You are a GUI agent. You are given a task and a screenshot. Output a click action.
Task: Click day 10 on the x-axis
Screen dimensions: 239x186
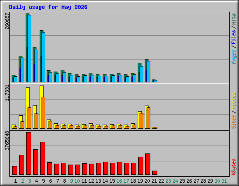[77, 181]
